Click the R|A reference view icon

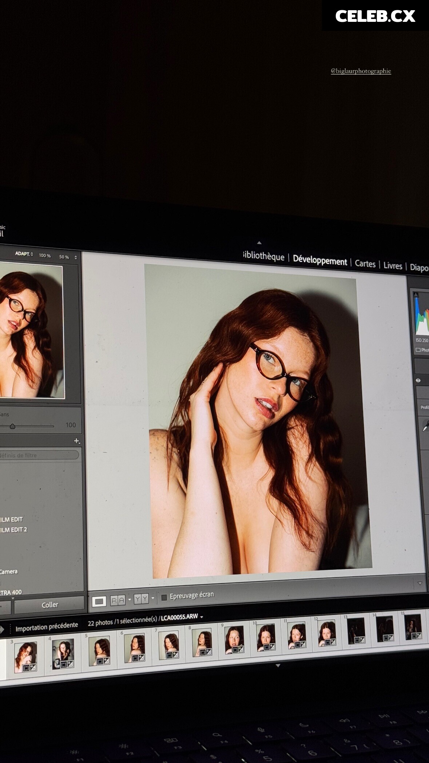pyautogui.click(x=118, y=600)
